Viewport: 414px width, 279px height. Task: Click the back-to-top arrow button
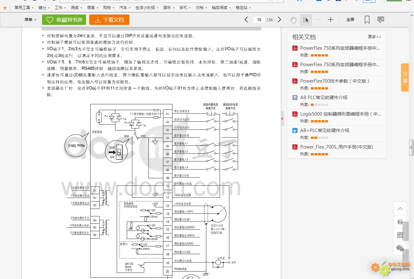pos(400,209)
